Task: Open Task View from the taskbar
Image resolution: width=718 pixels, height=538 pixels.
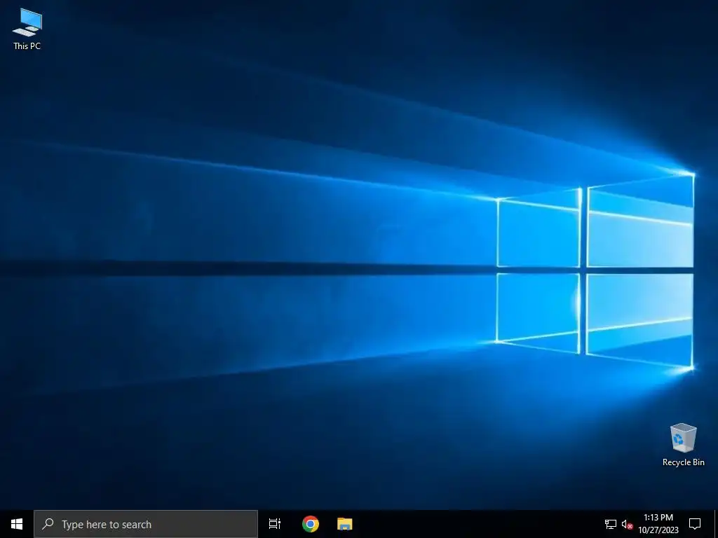Action: coord(275,524)
